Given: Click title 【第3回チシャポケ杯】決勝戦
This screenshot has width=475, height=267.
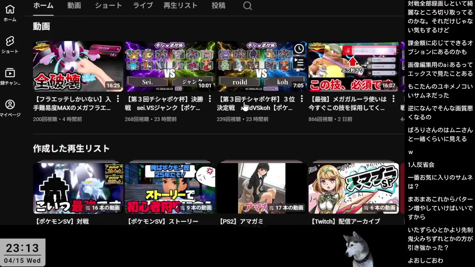Looking at the screenshot, I should pos(164,103).
